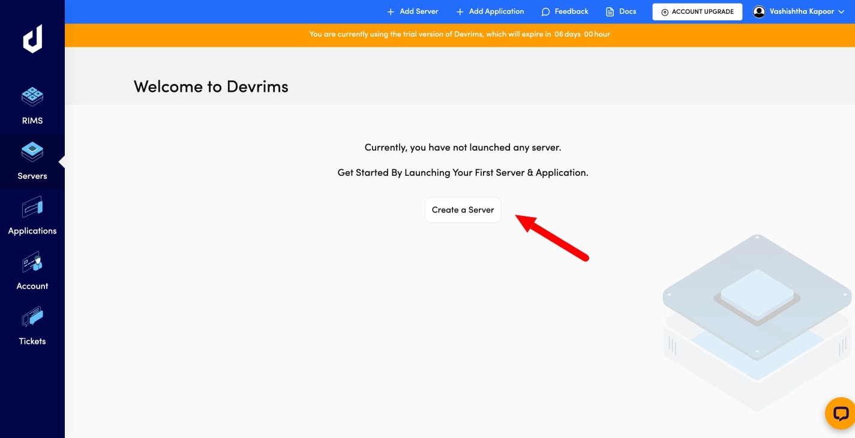
Task: Go to the Account sidebar icon
Action: coord(32,262)
